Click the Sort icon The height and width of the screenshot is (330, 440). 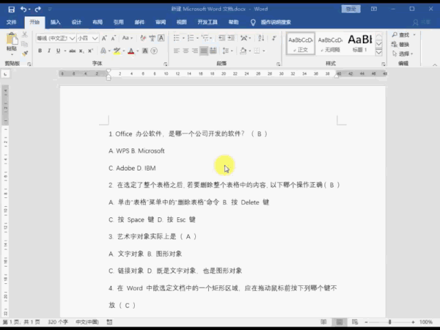pos(261,38)
